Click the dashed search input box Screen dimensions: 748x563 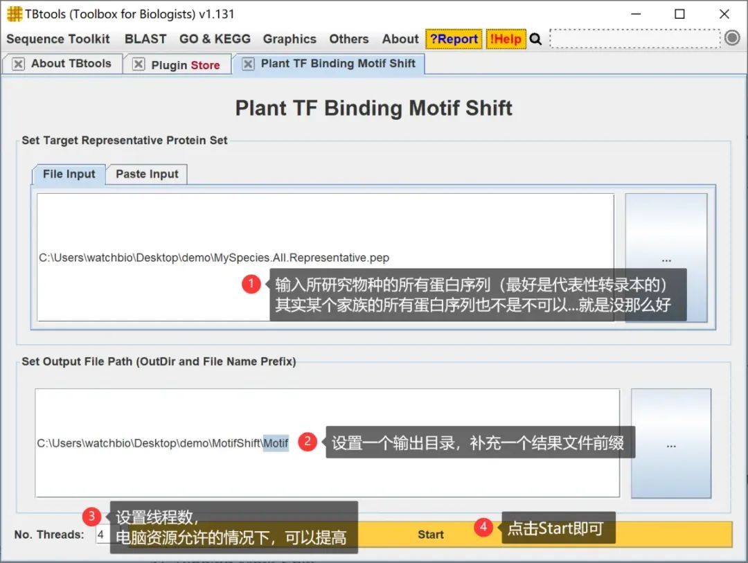click(x=635, y=39)
